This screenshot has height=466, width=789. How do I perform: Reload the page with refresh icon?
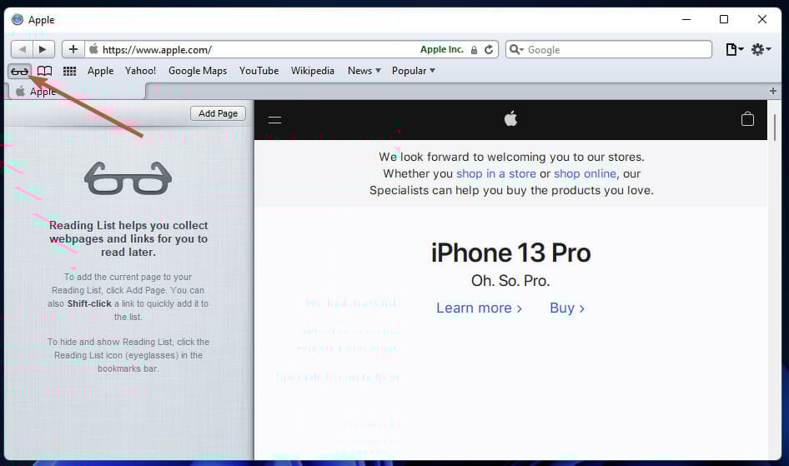[489, 50]
